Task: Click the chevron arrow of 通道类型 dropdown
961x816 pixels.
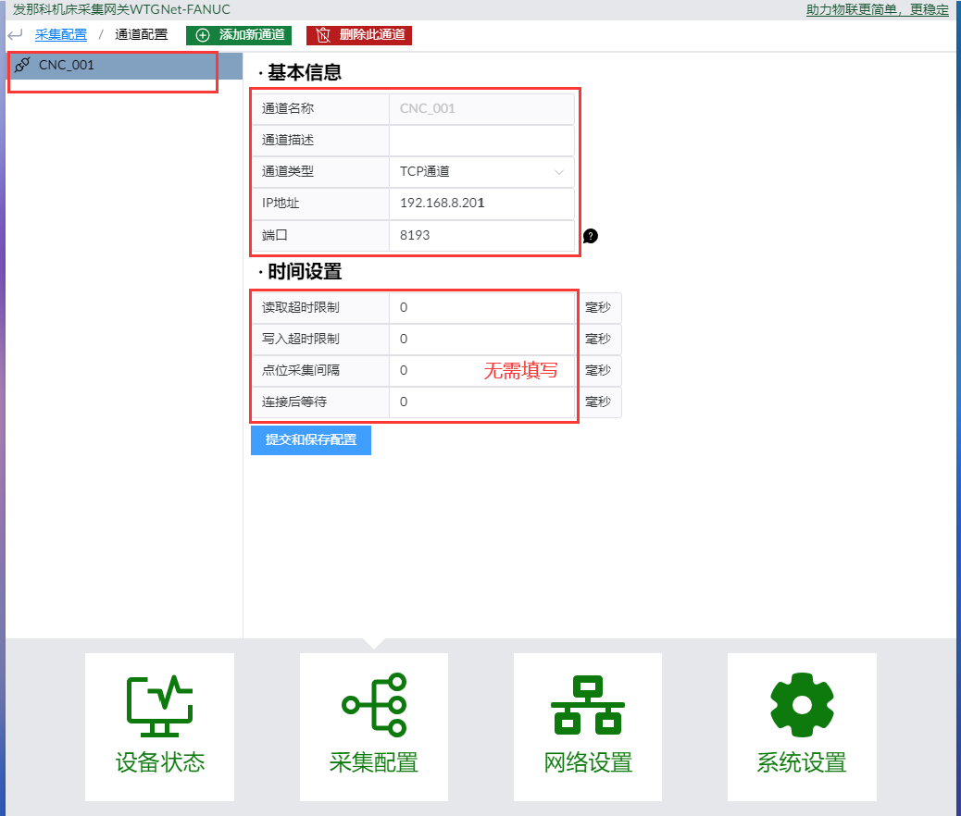Action: tap(558, 172)
